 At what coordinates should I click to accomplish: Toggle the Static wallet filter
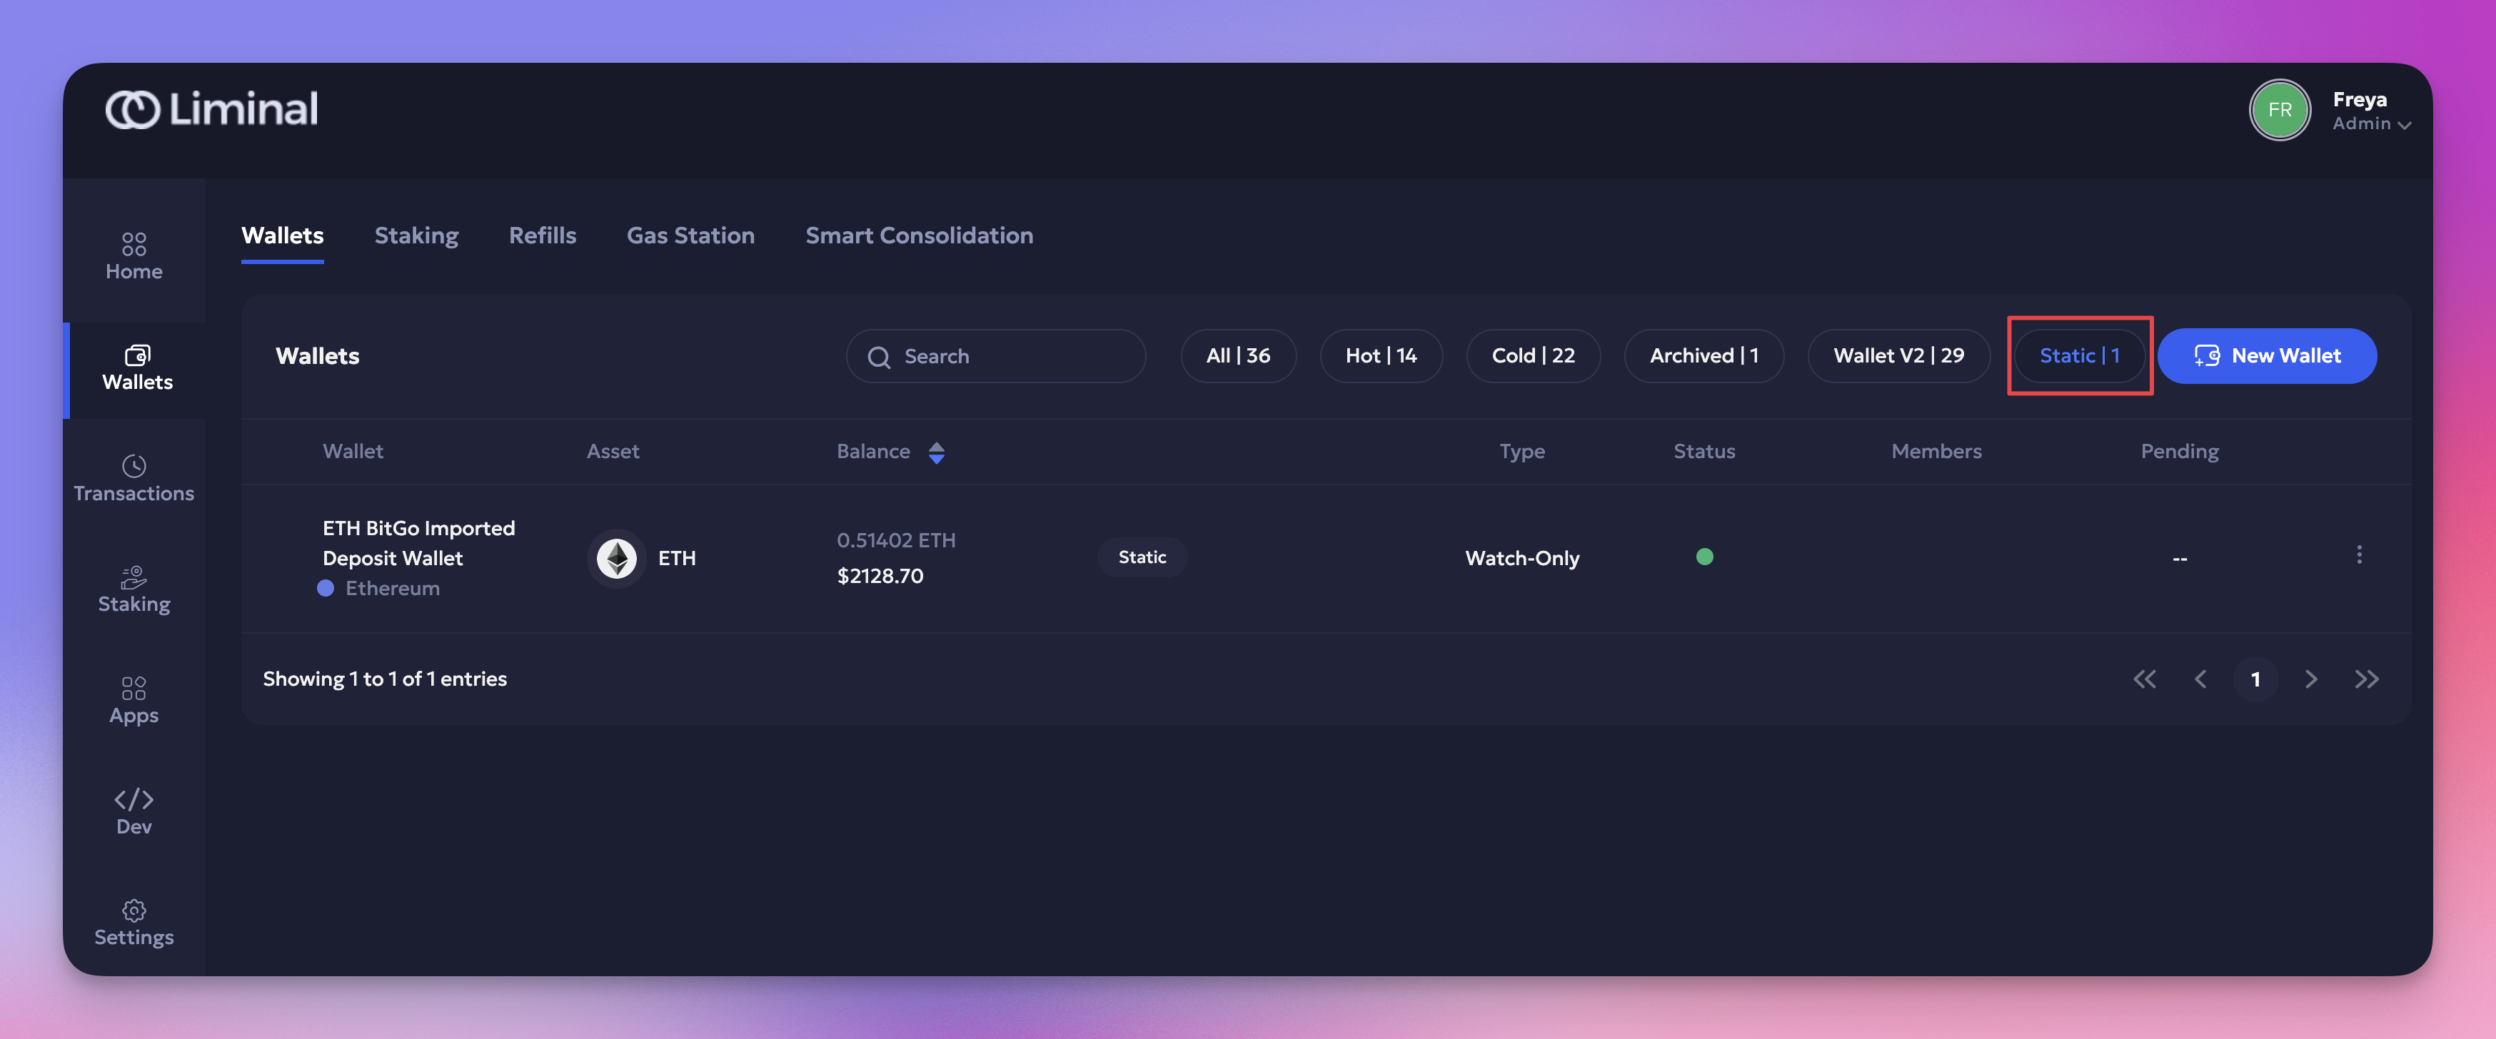[x=2079, y=355]
